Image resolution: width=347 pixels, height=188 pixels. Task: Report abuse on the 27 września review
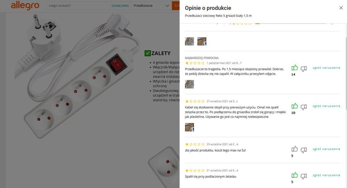(x=326, y=106)
